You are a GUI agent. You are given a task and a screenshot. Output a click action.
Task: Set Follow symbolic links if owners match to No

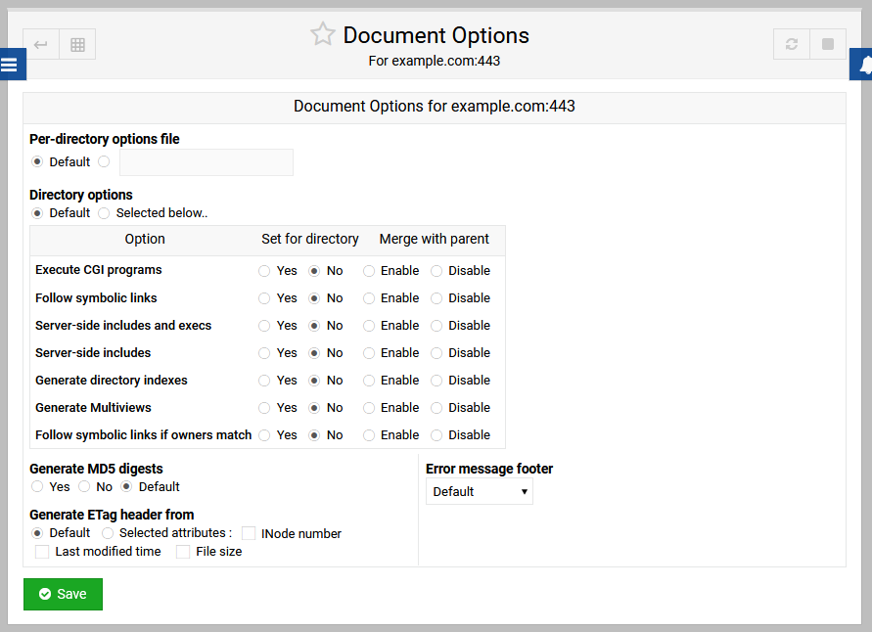314,435
